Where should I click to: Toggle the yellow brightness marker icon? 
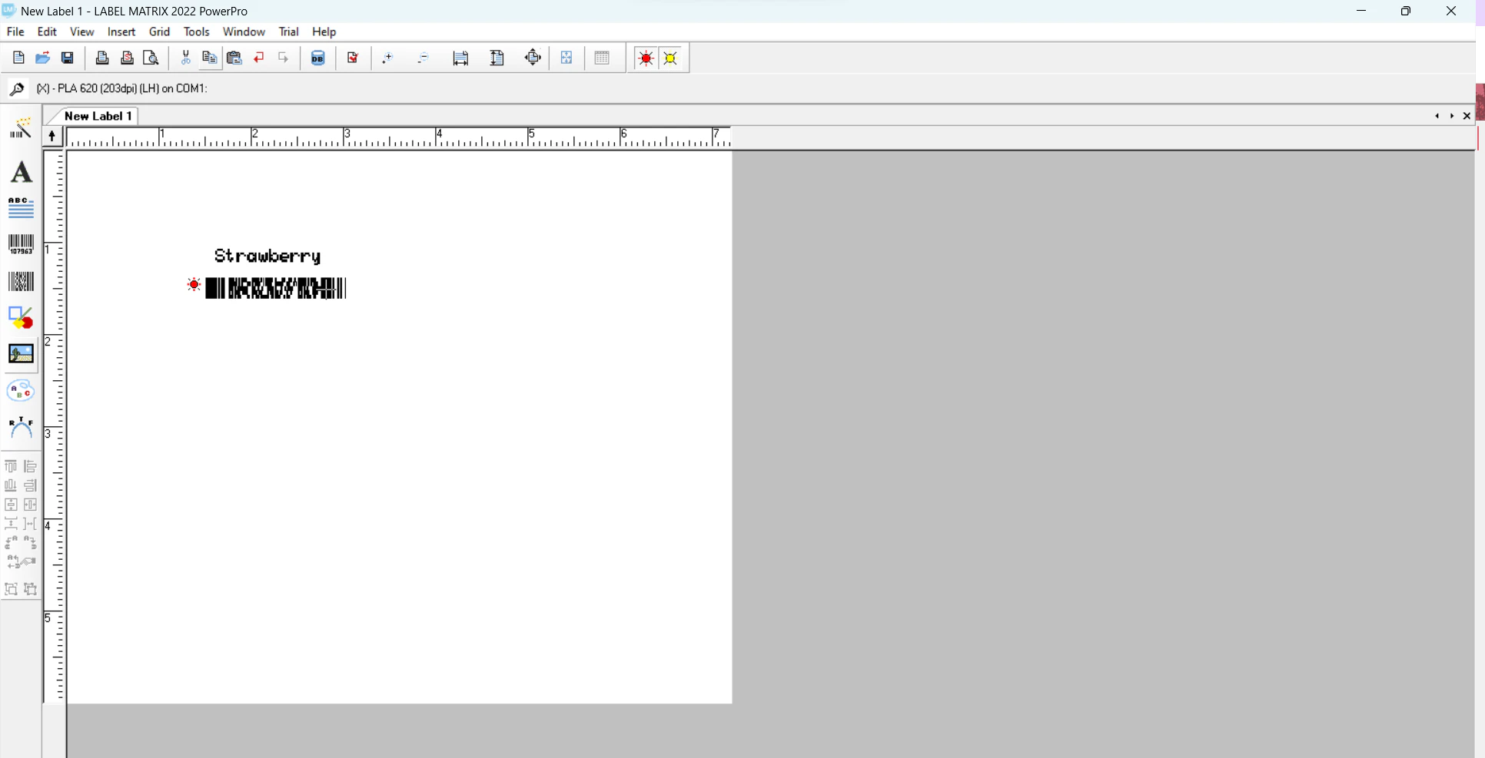point(670,58)
